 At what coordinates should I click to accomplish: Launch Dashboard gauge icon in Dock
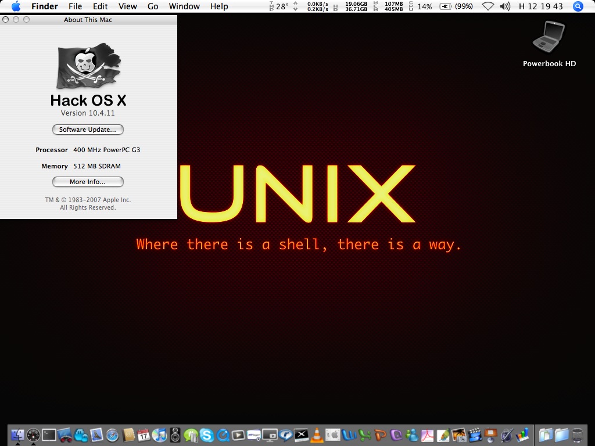33,435
